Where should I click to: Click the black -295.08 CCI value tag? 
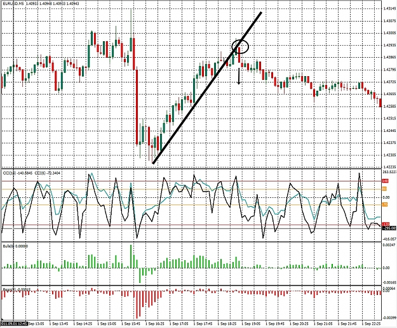pos(389,228)
